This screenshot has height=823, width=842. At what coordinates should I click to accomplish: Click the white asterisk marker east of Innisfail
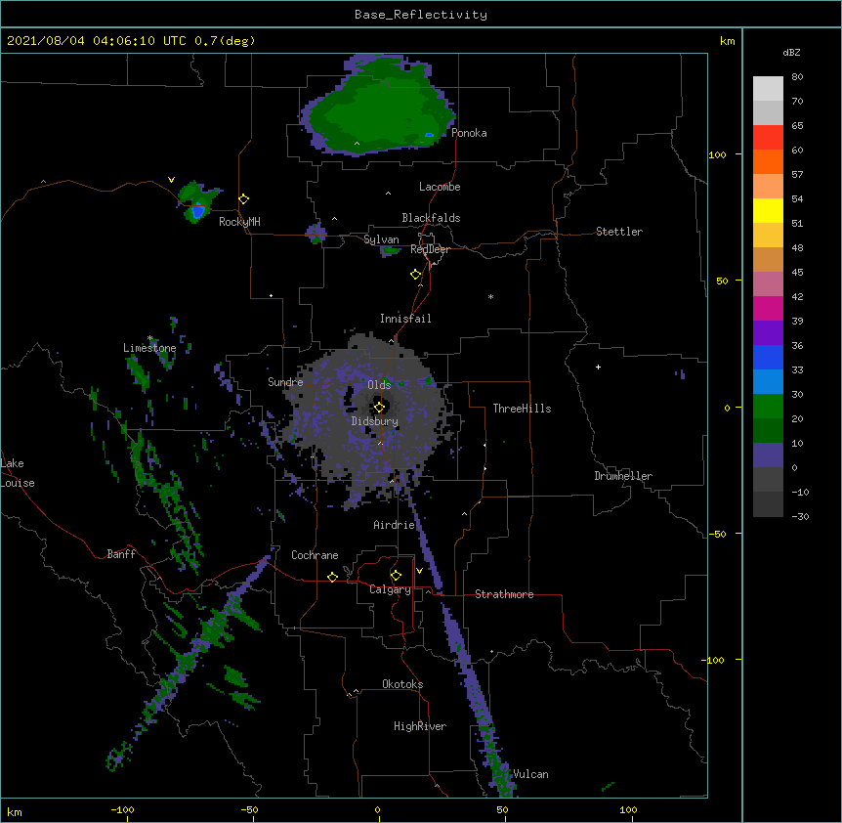(x=490, y=296)
